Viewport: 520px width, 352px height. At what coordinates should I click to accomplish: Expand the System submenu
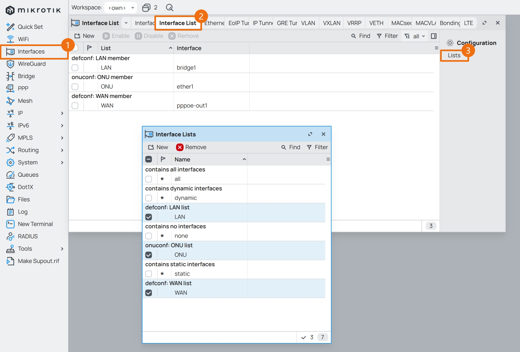pyautogui.click(x=62, y=162)
